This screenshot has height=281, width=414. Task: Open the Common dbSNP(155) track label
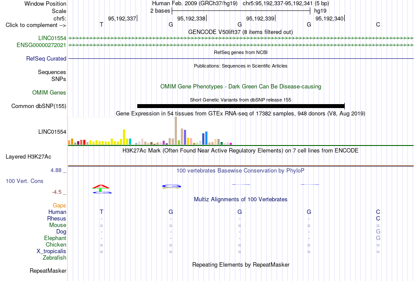[x=38, y=106]
